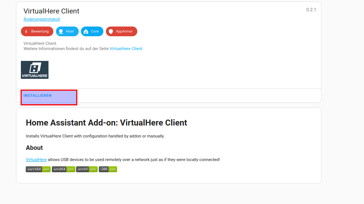Click the aarch64 architecture badge
Image resolution: width=364 pixels, height=204 pixels.
[x=38, y=169]
